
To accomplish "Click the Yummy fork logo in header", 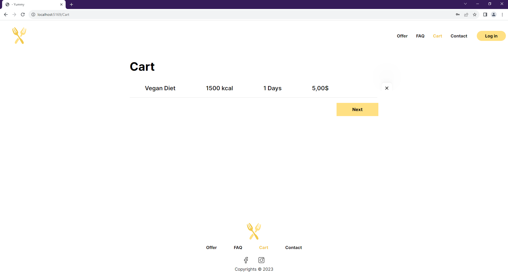I will (x=19, y=35).
